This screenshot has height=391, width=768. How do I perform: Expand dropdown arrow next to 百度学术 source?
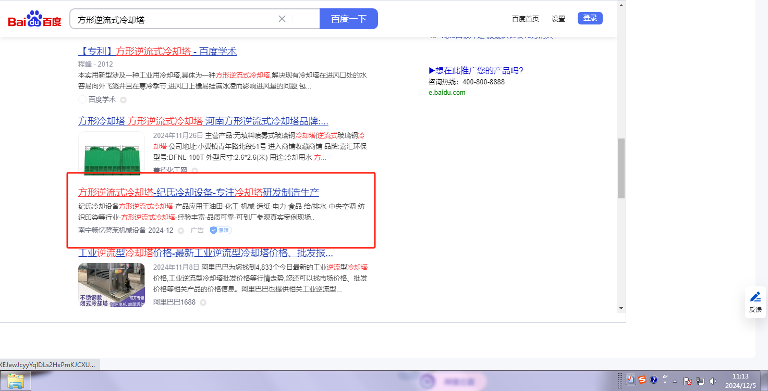pyautogui.click(x=124, y=100)
